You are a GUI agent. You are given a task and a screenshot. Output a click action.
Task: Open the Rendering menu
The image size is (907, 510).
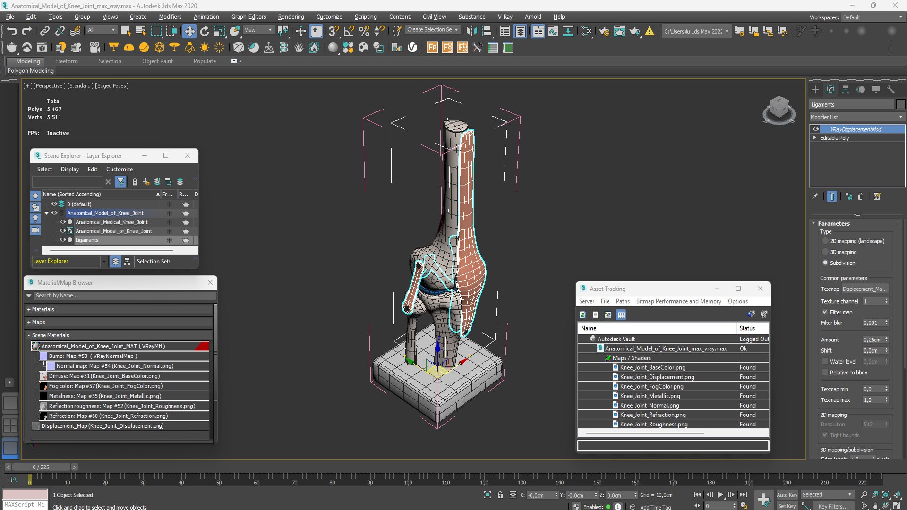(x=291, y=17)
